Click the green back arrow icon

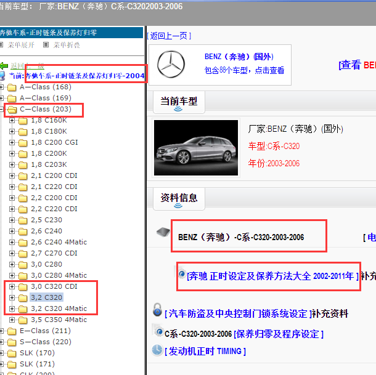pyautogui.click(x=4, y=65)
